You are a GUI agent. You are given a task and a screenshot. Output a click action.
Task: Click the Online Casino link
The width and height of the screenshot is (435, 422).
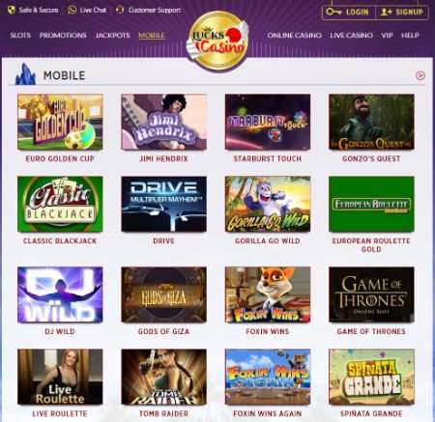click(x=295, y=36)
